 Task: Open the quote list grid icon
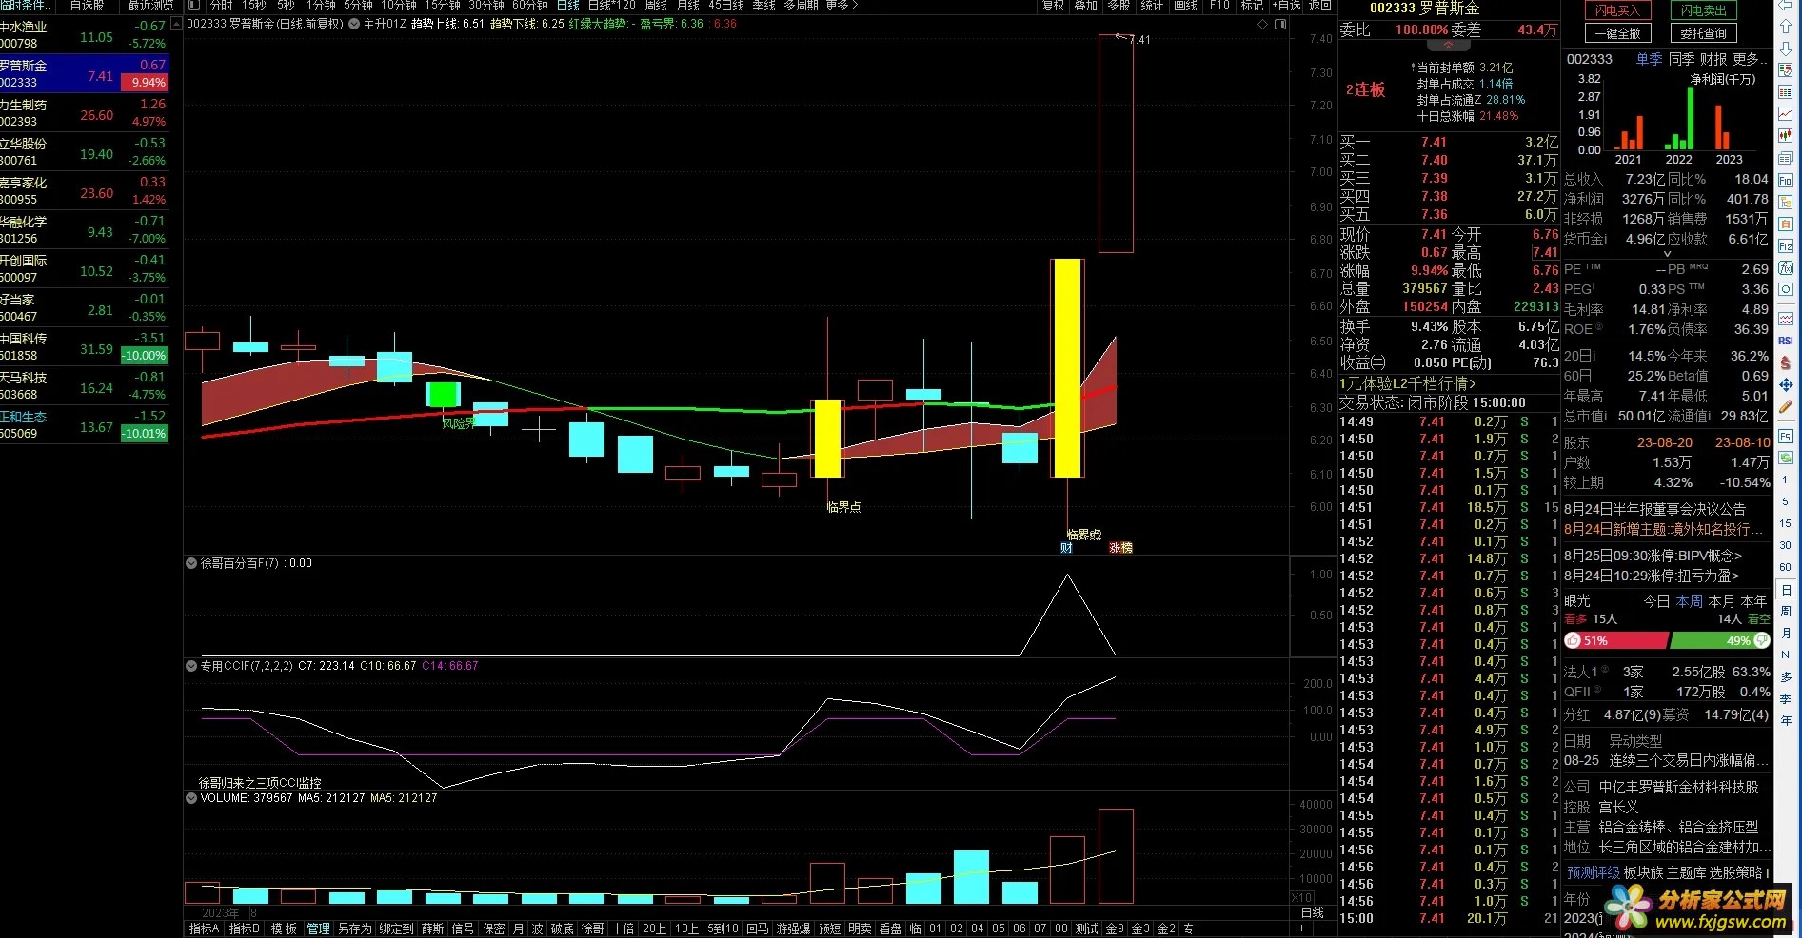pos(1786,92)
